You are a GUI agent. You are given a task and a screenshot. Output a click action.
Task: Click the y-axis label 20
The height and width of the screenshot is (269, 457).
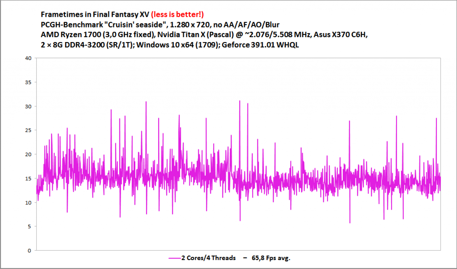coord(28,154)
